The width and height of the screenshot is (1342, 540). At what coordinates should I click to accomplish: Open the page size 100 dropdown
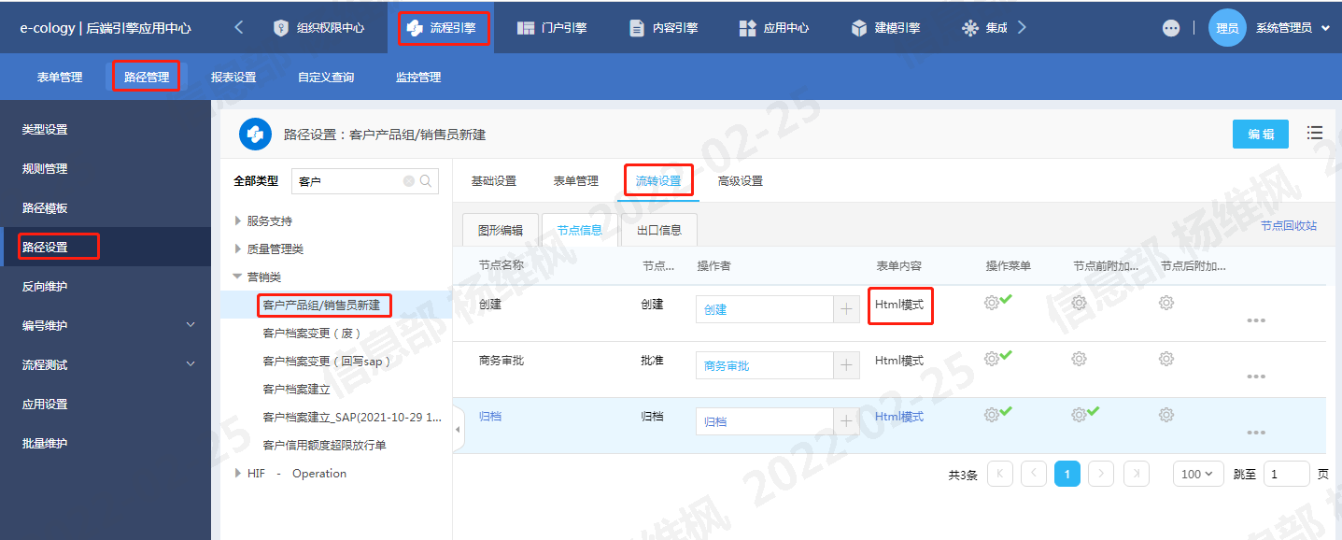tap(1198, 474)
